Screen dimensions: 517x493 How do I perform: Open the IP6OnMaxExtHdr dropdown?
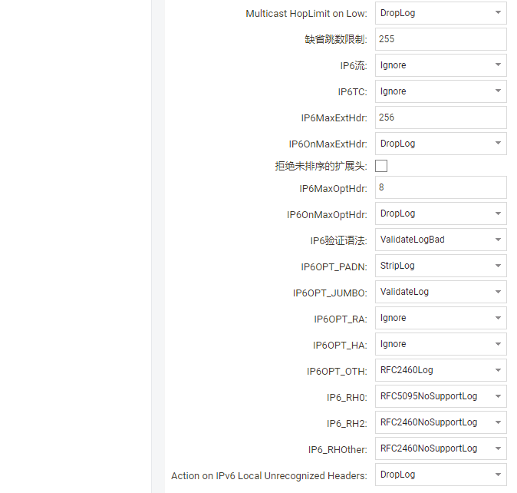point(440,144)
